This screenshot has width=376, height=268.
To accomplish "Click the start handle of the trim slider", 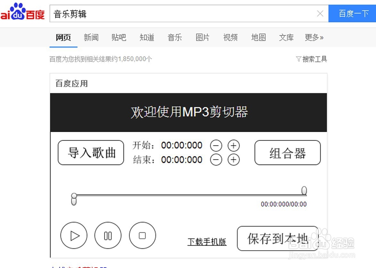I will [74, 199].
